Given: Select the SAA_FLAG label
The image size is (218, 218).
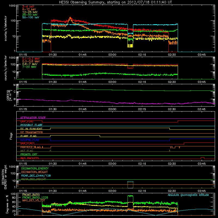Looking at the screenshot, I should (27, 144).
